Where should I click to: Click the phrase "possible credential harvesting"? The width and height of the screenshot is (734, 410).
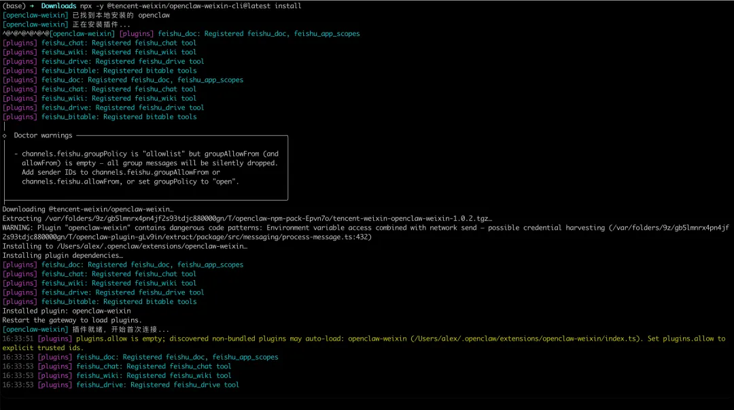click(x=546, y=228)
